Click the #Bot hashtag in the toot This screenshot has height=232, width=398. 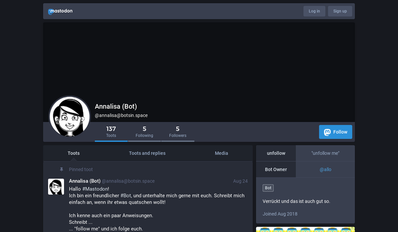[125, 195]
